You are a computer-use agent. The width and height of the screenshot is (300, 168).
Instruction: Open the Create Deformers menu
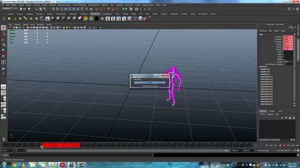coord(79,5)
